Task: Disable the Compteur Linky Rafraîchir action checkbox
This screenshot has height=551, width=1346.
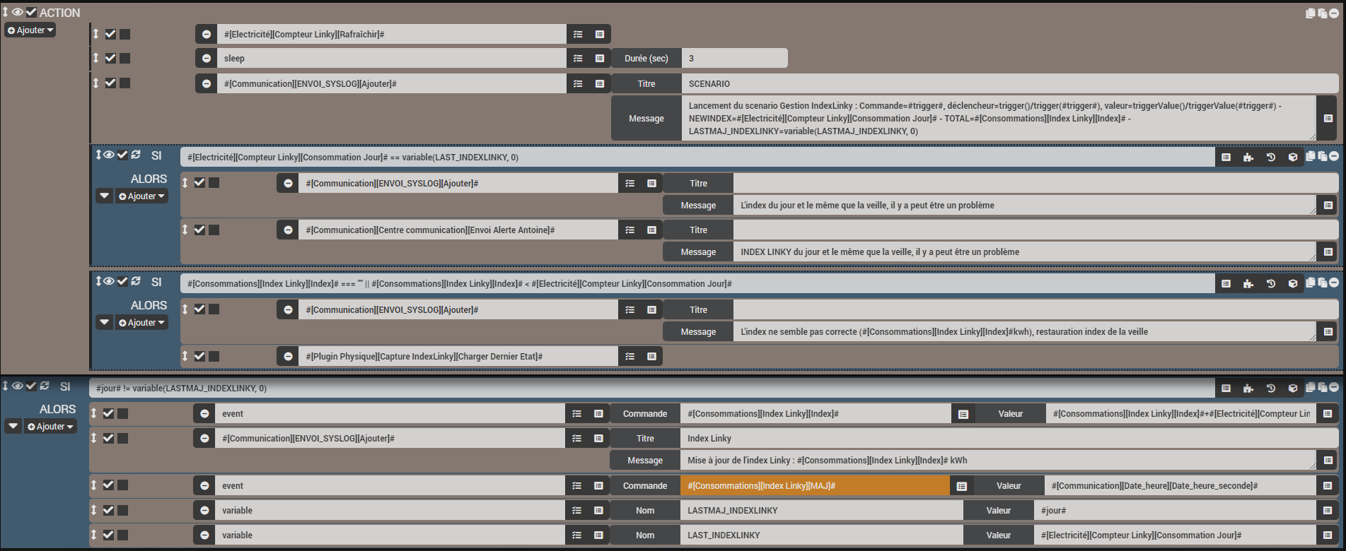Action: click(x=110, y=34)
